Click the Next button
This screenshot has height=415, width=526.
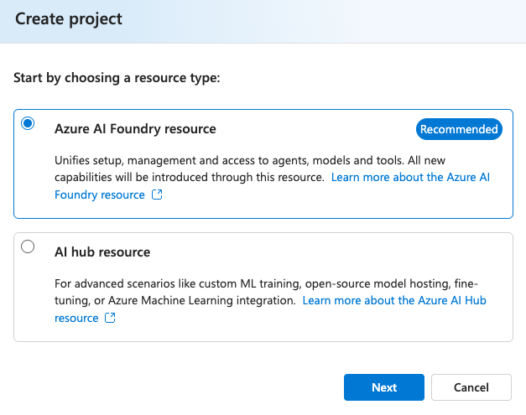pos(384,387)
